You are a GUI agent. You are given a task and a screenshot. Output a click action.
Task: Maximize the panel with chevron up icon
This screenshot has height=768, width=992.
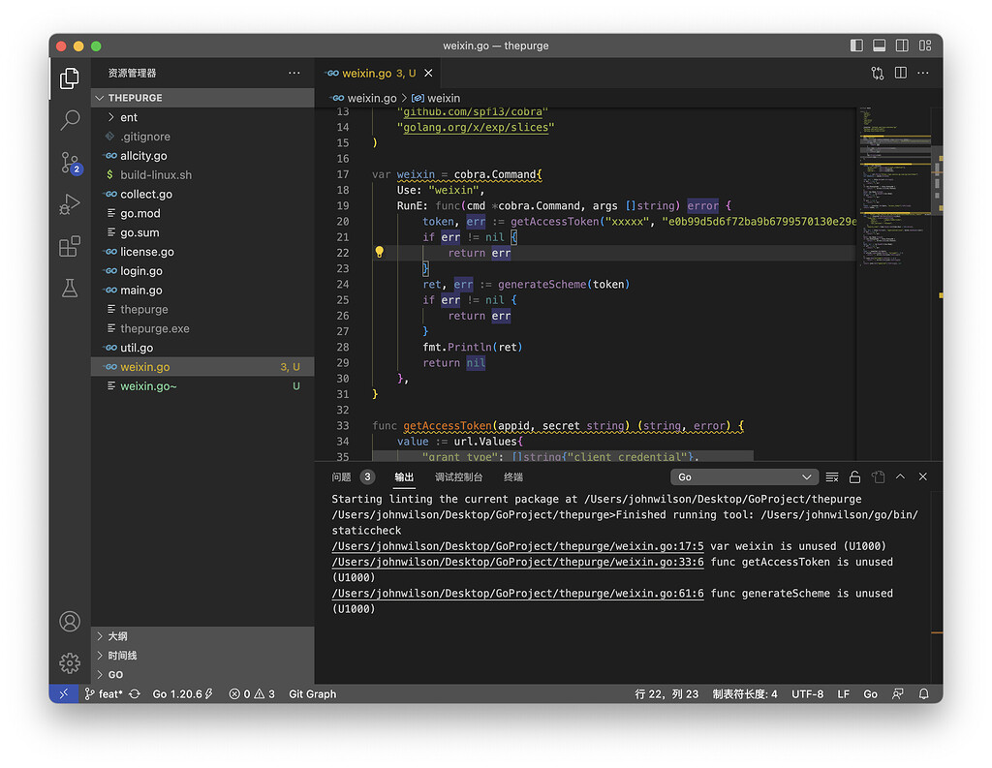point(900,476)
